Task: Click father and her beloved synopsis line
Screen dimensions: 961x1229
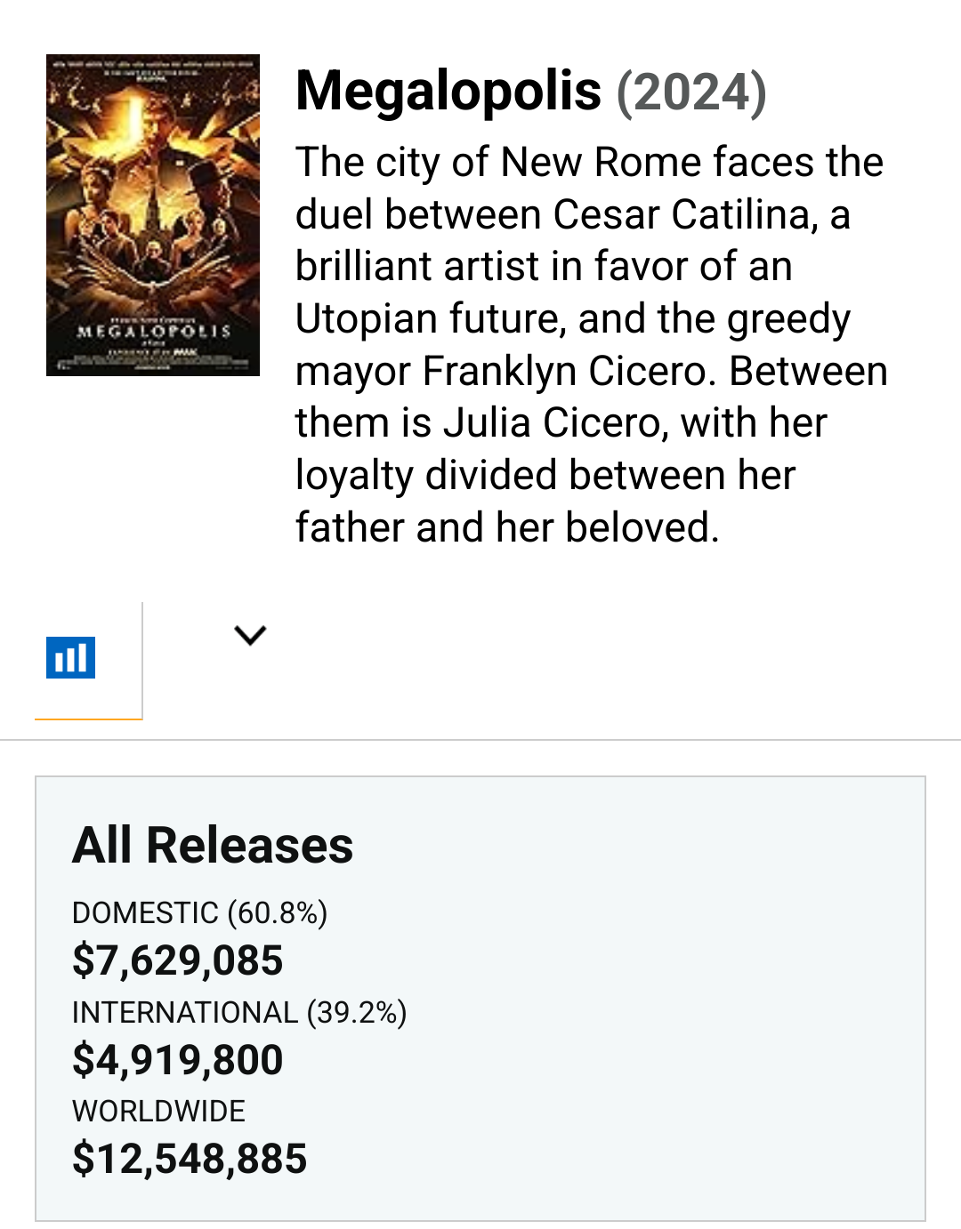Action: click(507, 527)
